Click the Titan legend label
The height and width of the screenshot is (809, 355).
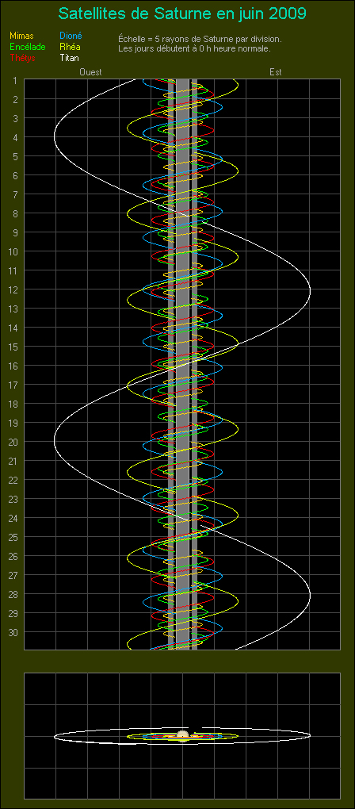coord(69,58)
